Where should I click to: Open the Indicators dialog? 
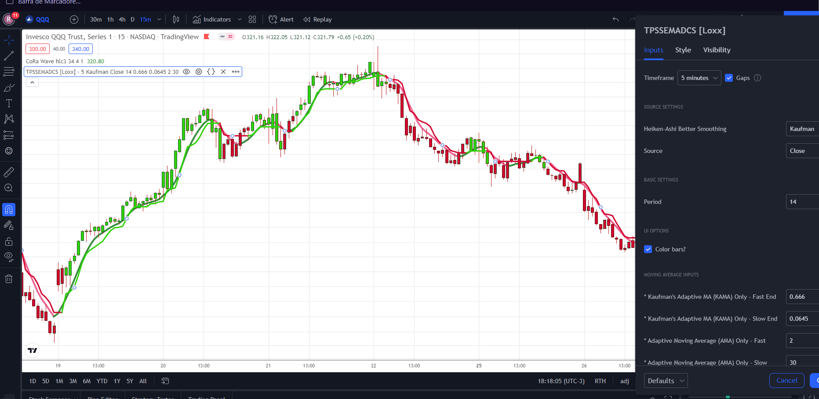(x=212, y=19)
